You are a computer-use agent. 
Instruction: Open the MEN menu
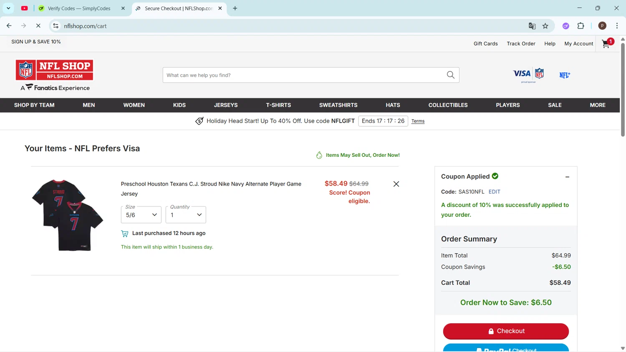click(x=89, y=105)
